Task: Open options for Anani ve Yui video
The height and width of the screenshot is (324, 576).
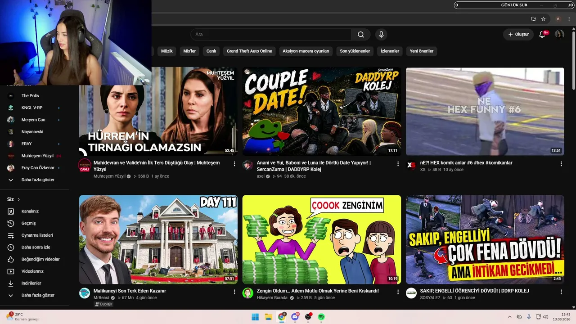Action: click(x=398, y=164)
